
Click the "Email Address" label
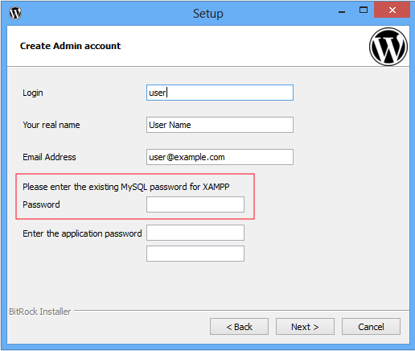pos(49,157)
